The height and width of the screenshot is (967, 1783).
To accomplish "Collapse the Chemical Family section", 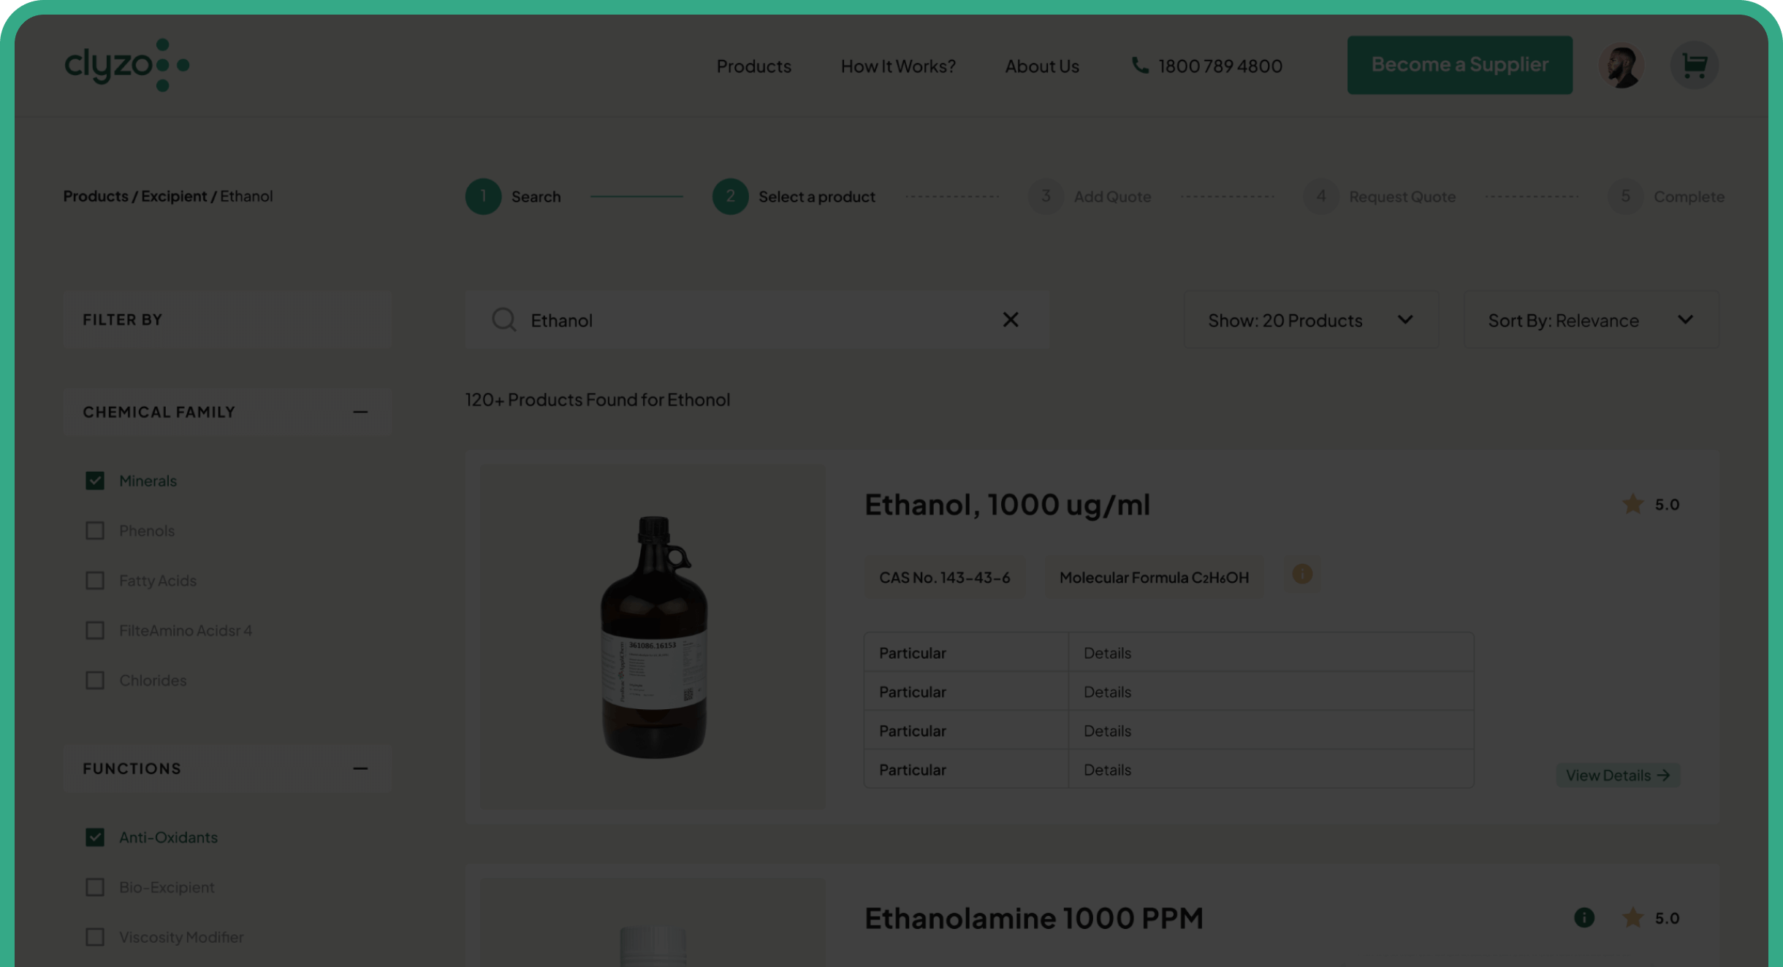I will pos(360,412).
